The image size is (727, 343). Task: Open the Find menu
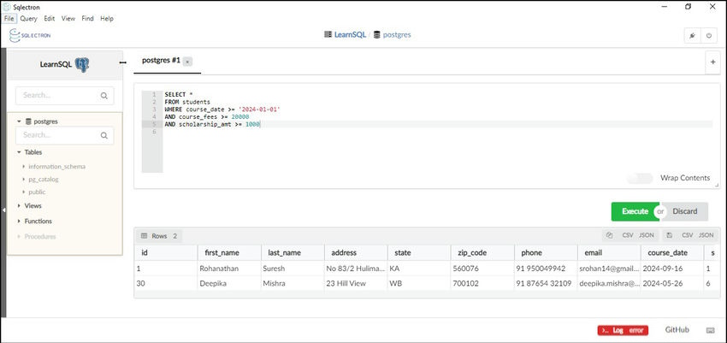tap(87, 18)
